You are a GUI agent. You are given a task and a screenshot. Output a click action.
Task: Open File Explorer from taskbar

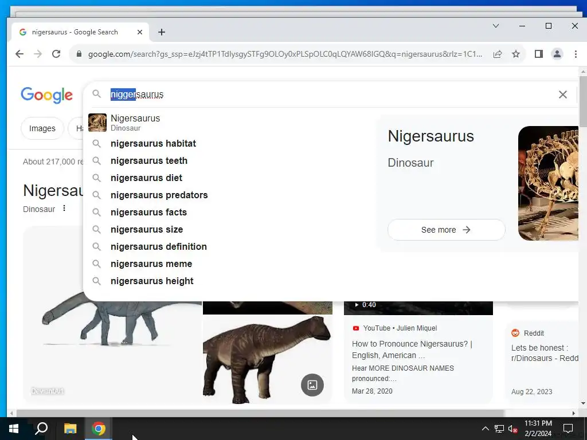click(70, 429)
